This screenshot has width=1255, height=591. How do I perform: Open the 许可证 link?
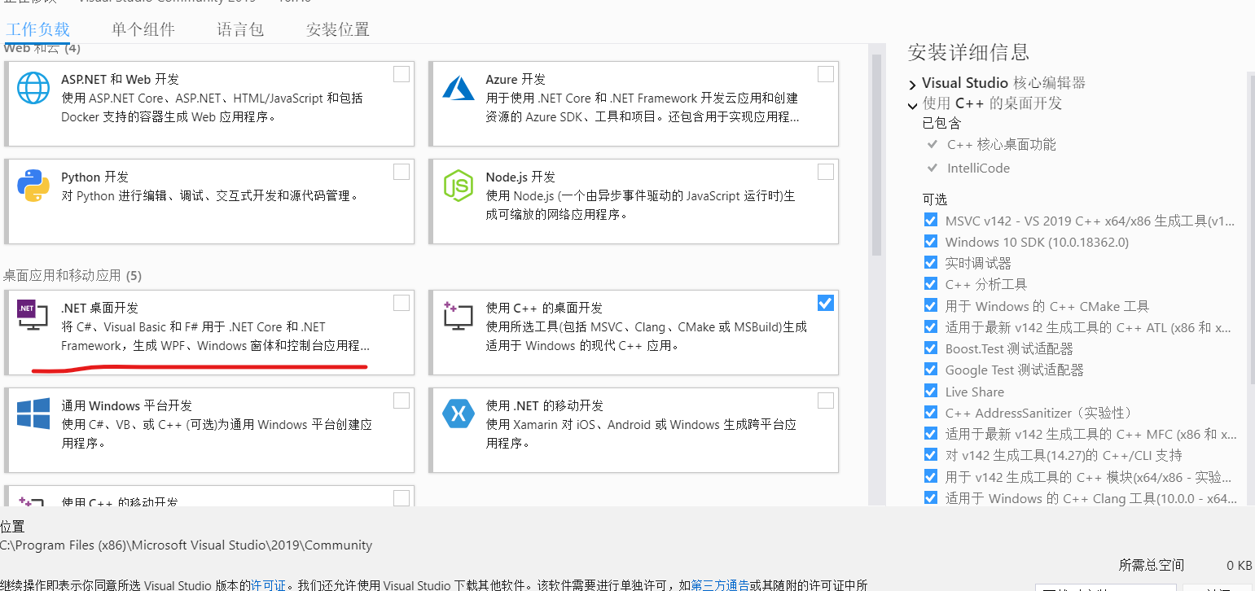(268, 584)
